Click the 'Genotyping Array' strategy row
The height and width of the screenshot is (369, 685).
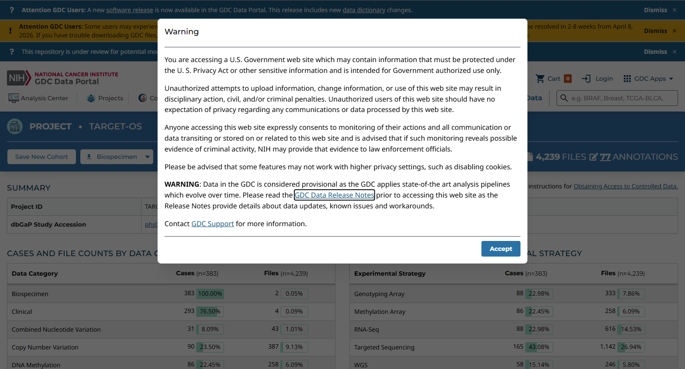514,294
